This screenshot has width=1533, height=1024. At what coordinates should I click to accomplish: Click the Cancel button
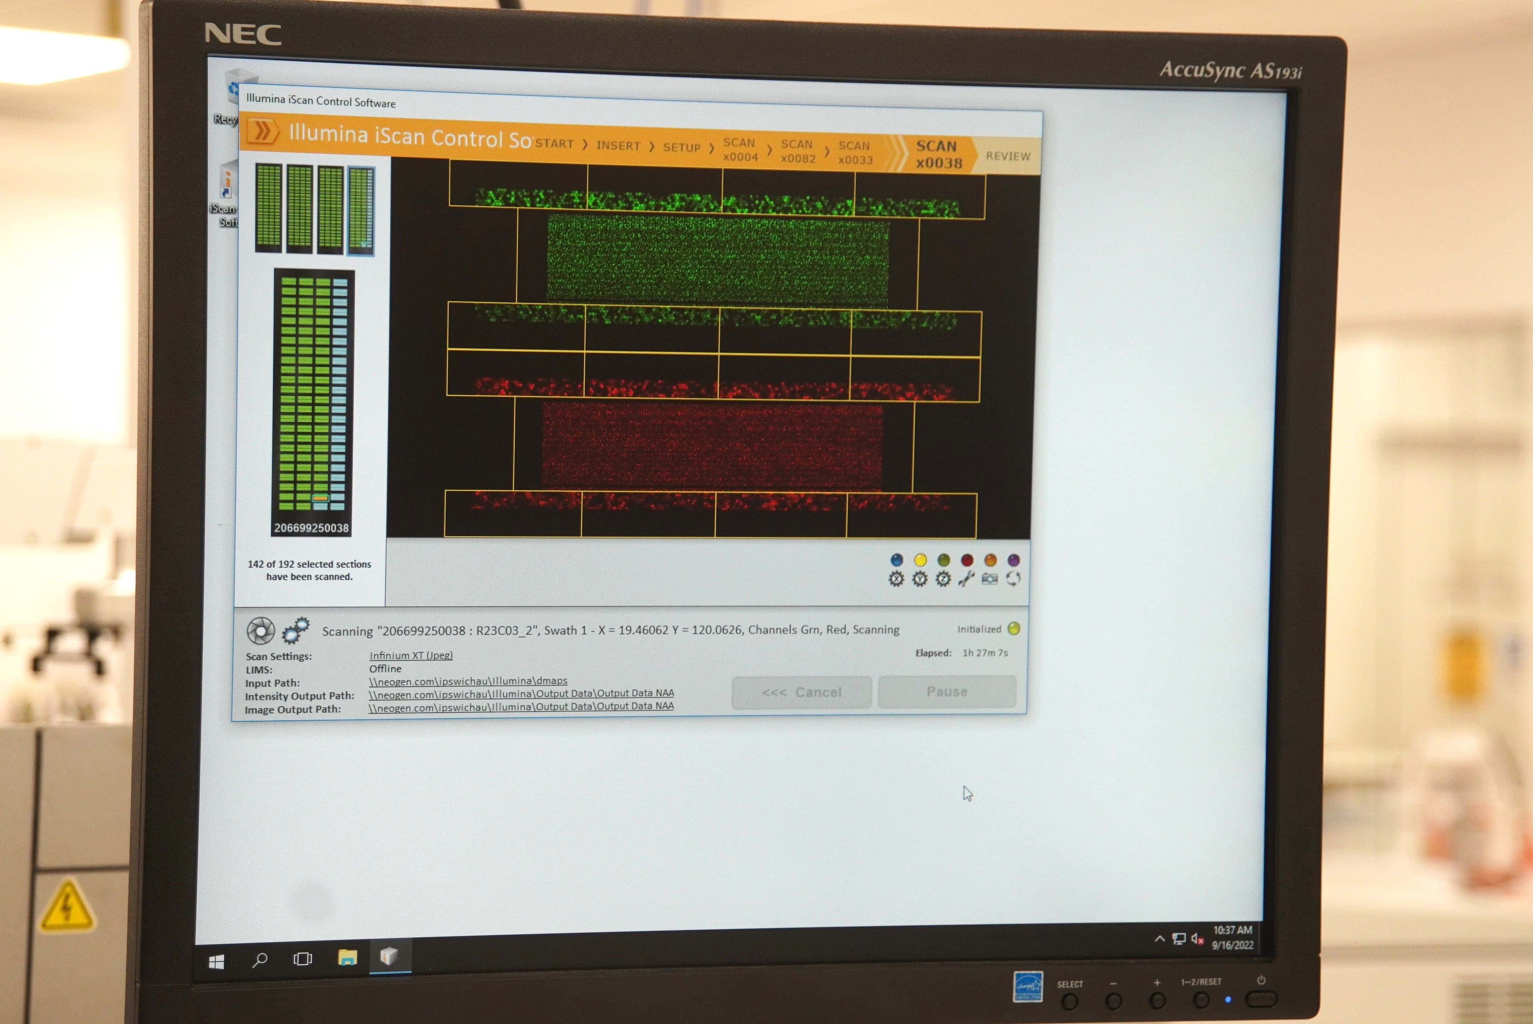point(802,692)
